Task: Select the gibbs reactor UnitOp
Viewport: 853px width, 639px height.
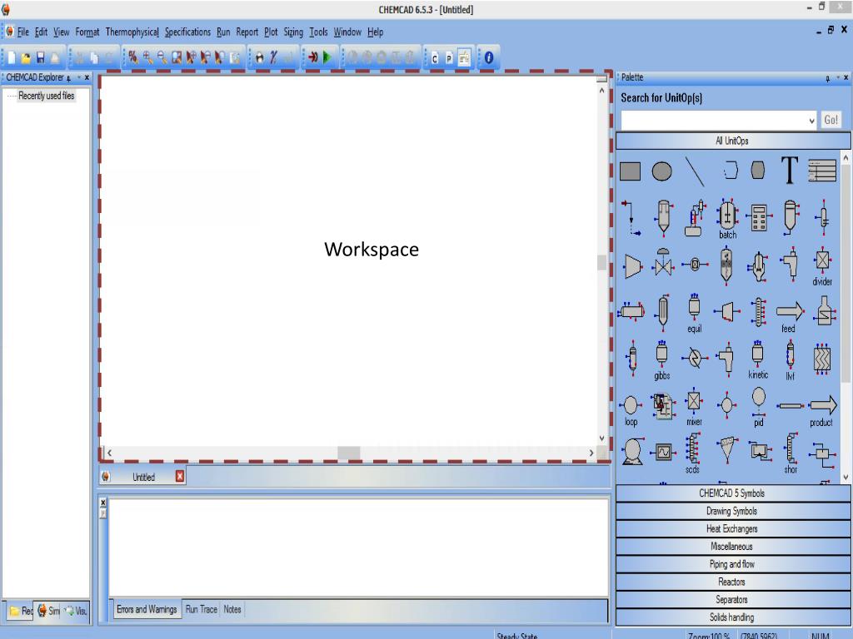Action: tap(661, 359)
